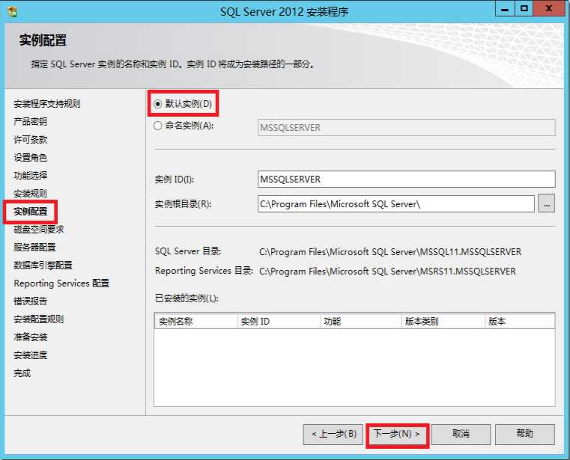
Task: Click the 安装配置规则 step
Action: pyautogui.click(x=38, y=319)
